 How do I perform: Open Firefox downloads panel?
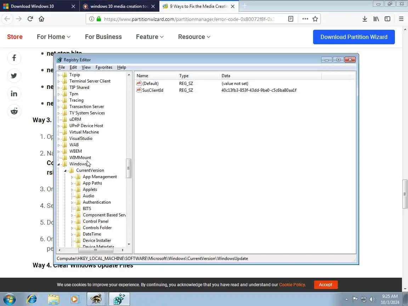(x=365, y=19)
